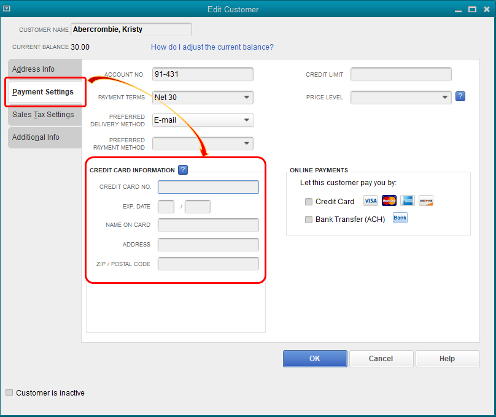Open the window system menu icon
The height and width of the screenshot is (417, 496).
click(6, 9)
